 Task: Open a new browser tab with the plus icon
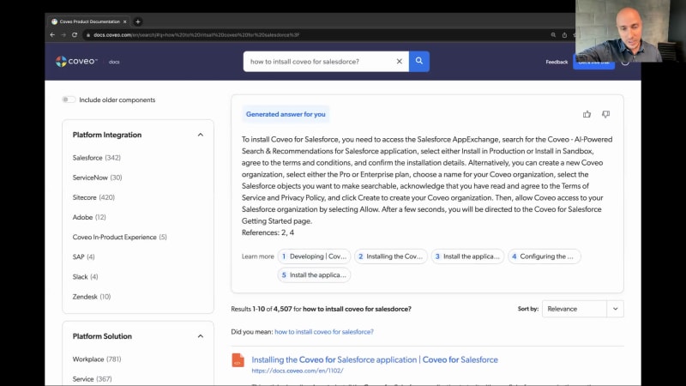point(138,21)
